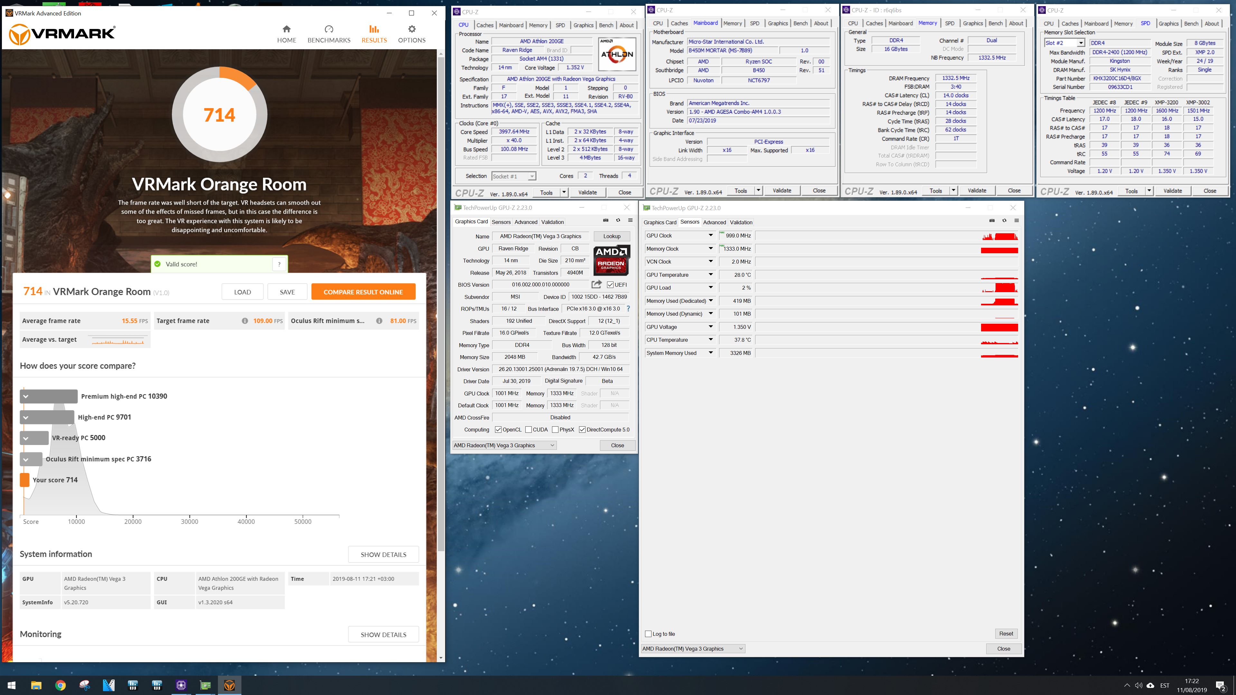This screenshot has width=1236, height=695.
Task: Open Tools dropdown arrow in CPU-Z Memory window
Action: click(x=953, y=190)
